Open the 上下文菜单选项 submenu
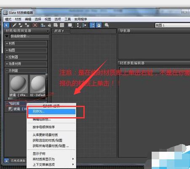190x169 pixels. coord(52,164)
